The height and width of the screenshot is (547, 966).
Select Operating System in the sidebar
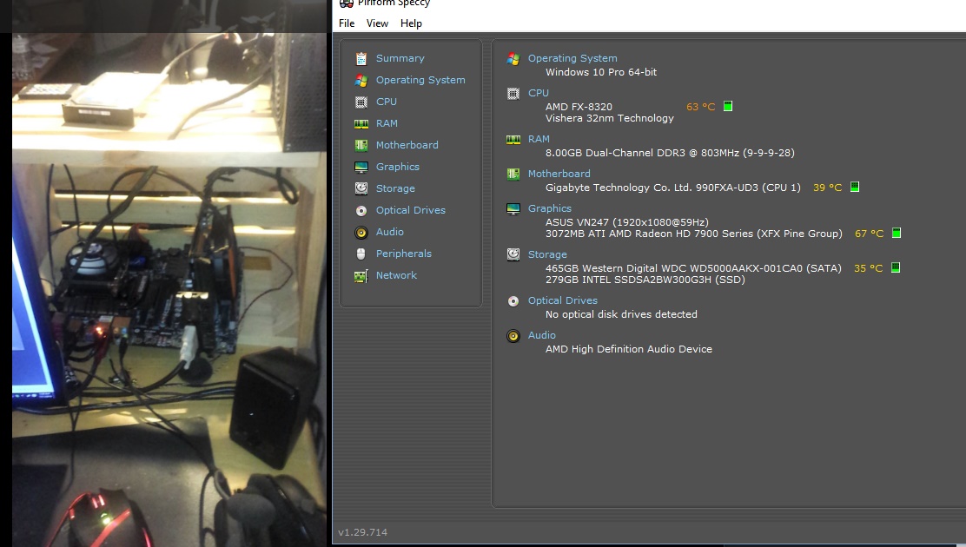[420, 80]
